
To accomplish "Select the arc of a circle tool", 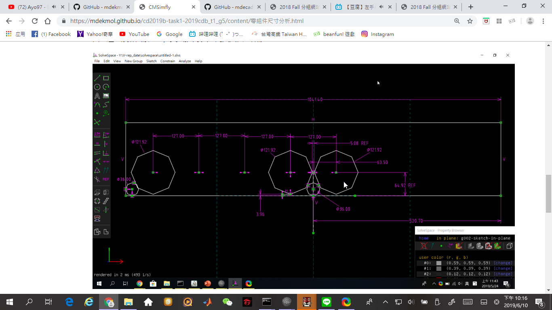I will (x=106, y=87).
